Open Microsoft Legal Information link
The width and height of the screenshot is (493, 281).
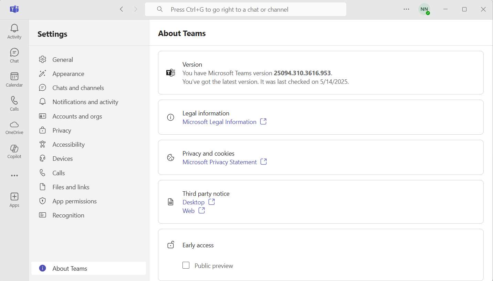tap(219, 122)
